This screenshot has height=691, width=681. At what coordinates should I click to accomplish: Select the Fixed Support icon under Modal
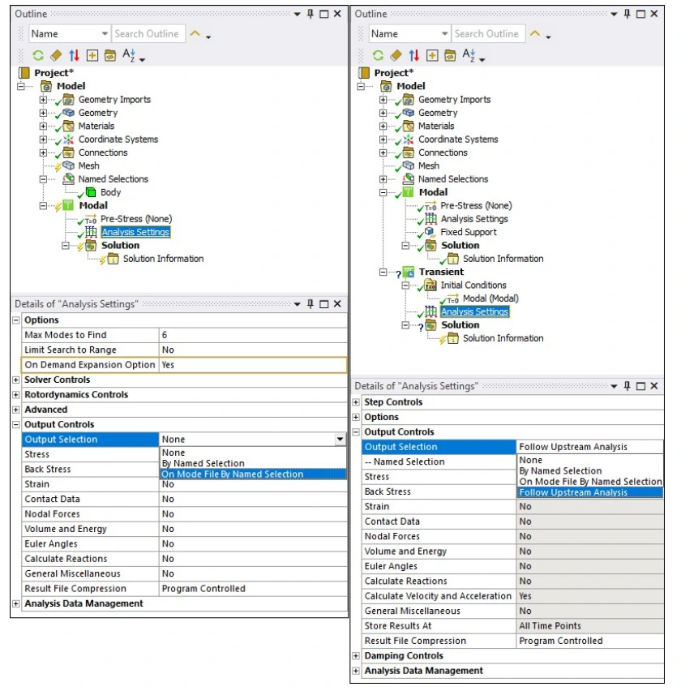point(430,232)
